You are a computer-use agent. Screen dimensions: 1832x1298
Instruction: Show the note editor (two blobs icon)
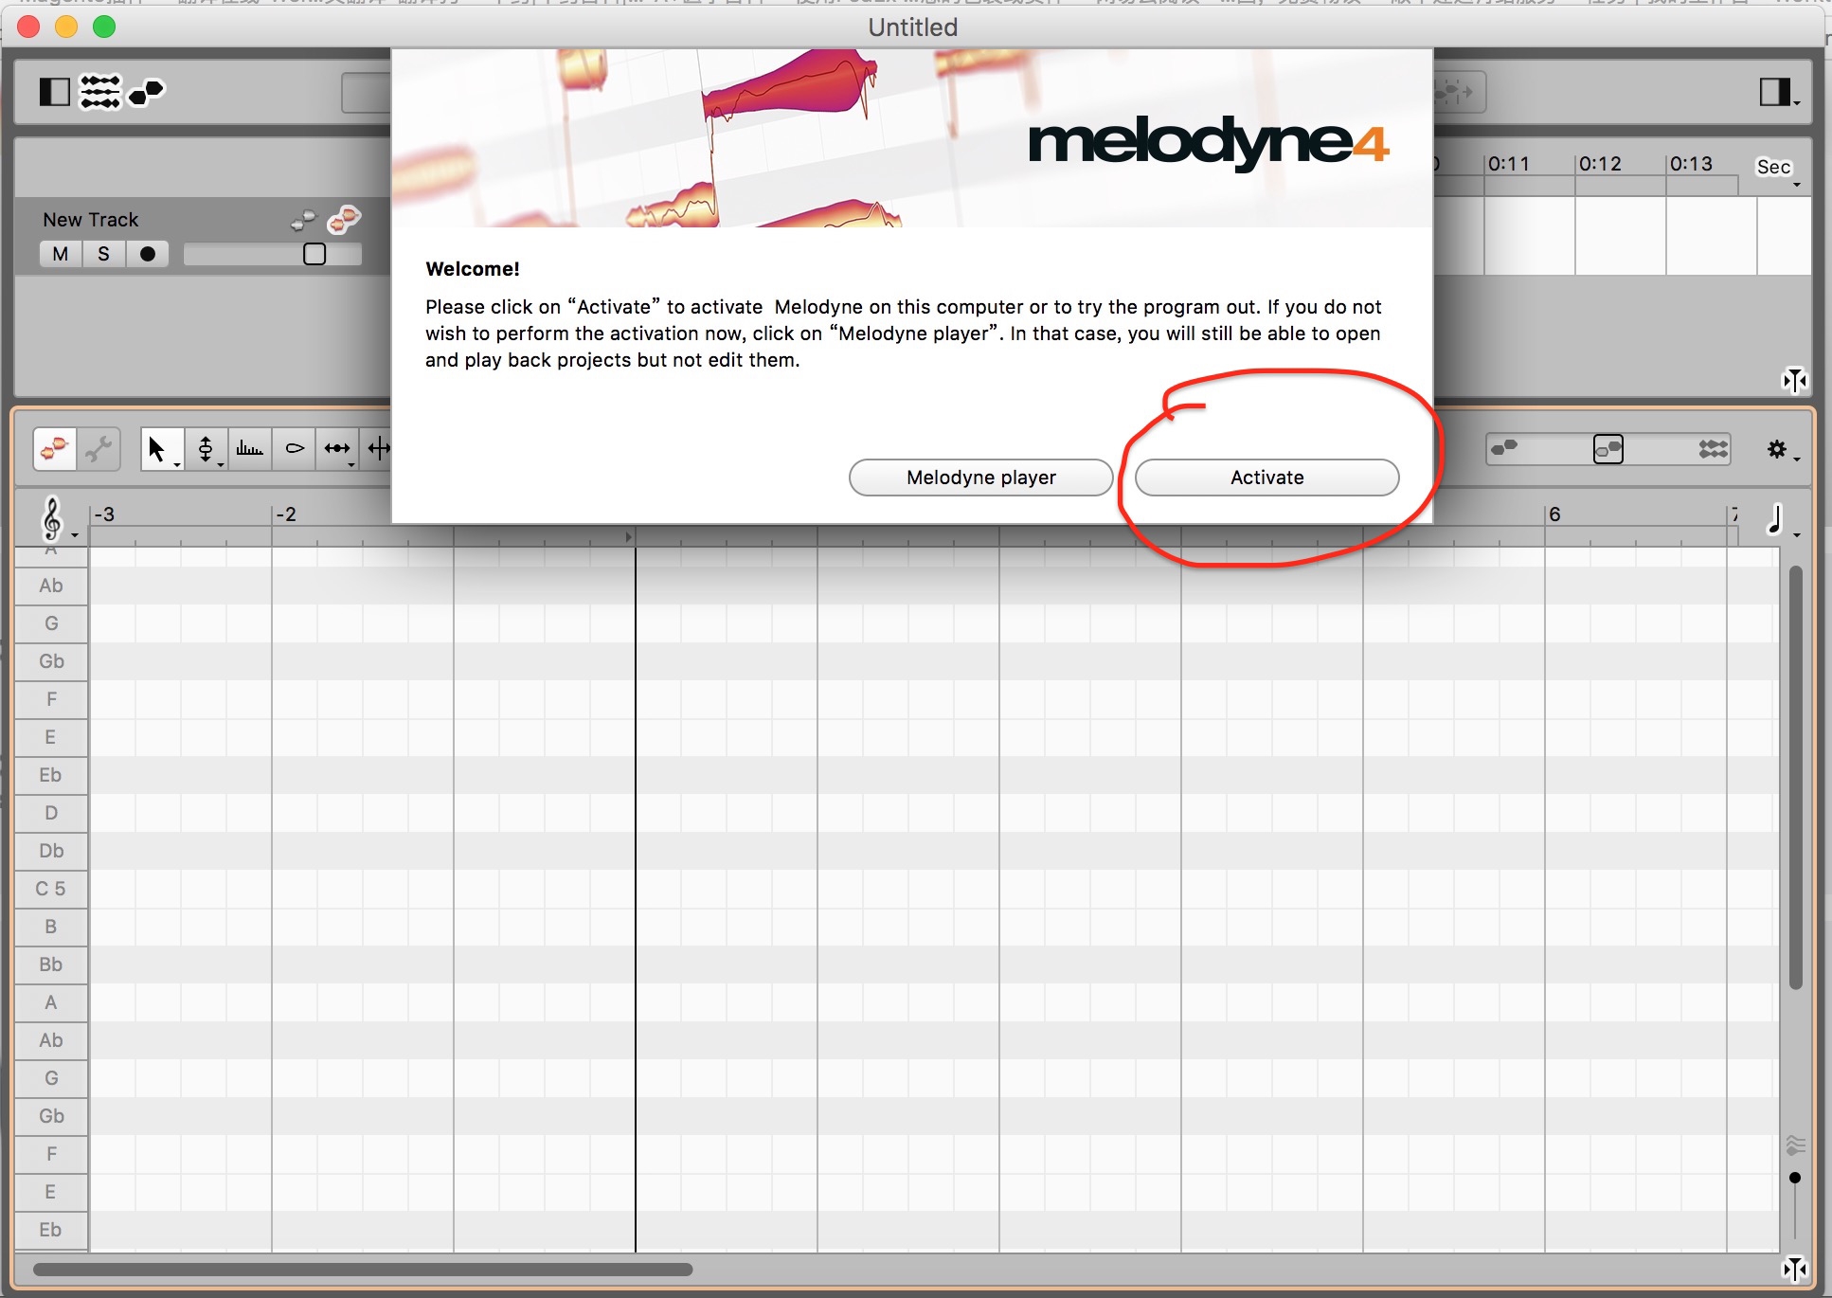[146, 92]
